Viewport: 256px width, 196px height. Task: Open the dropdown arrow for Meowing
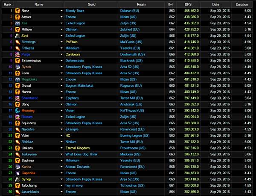pyautogui.click(x=61, y=111)
